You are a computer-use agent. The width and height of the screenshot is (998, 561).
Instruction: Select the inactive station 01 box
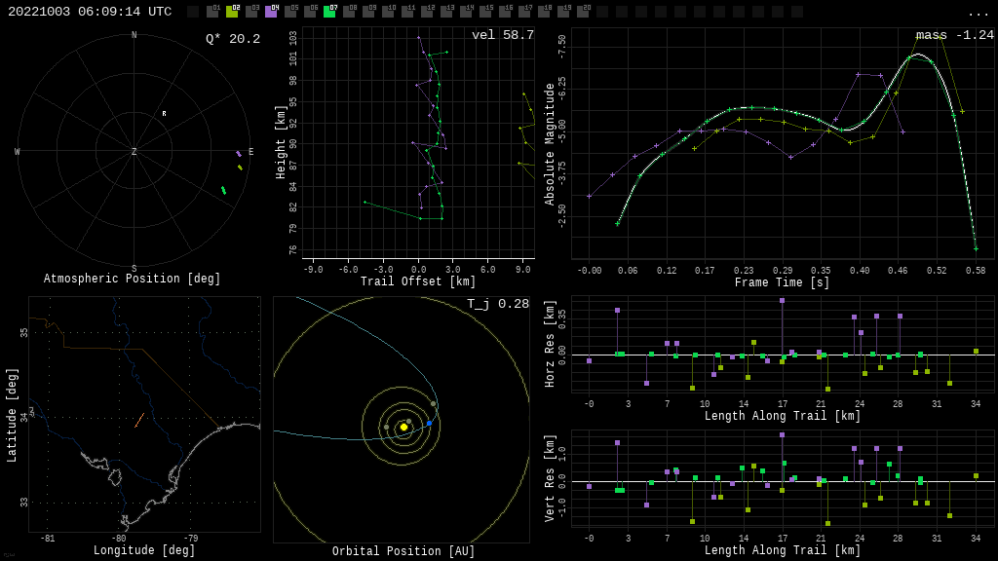coord(212,12)
